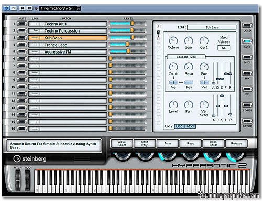Toggle the Write automation W button

[30, 8]
